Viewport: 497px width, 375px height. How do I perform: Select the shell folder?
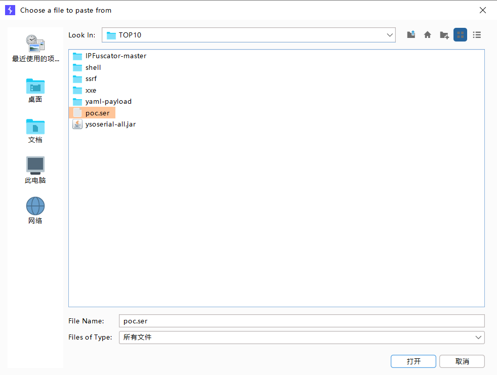pyautogui.click(x=93, y=67)
